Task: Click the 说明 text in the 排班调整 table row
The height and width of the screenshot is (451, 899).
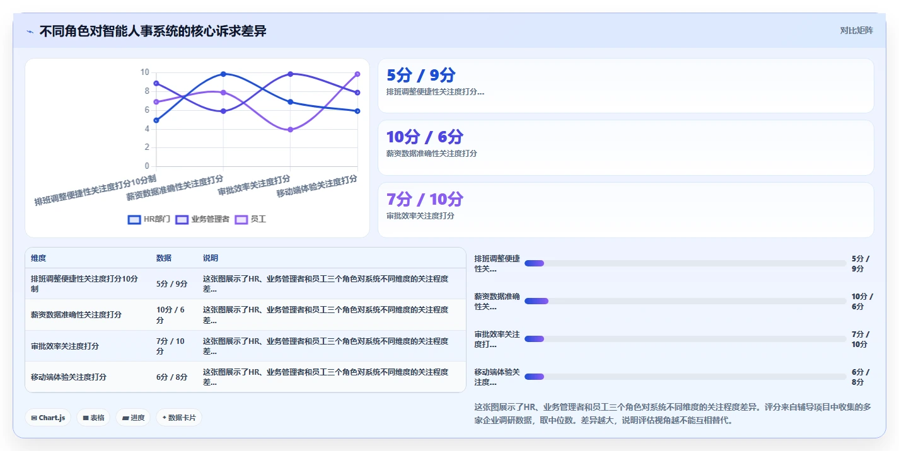Action: [325, 283]
